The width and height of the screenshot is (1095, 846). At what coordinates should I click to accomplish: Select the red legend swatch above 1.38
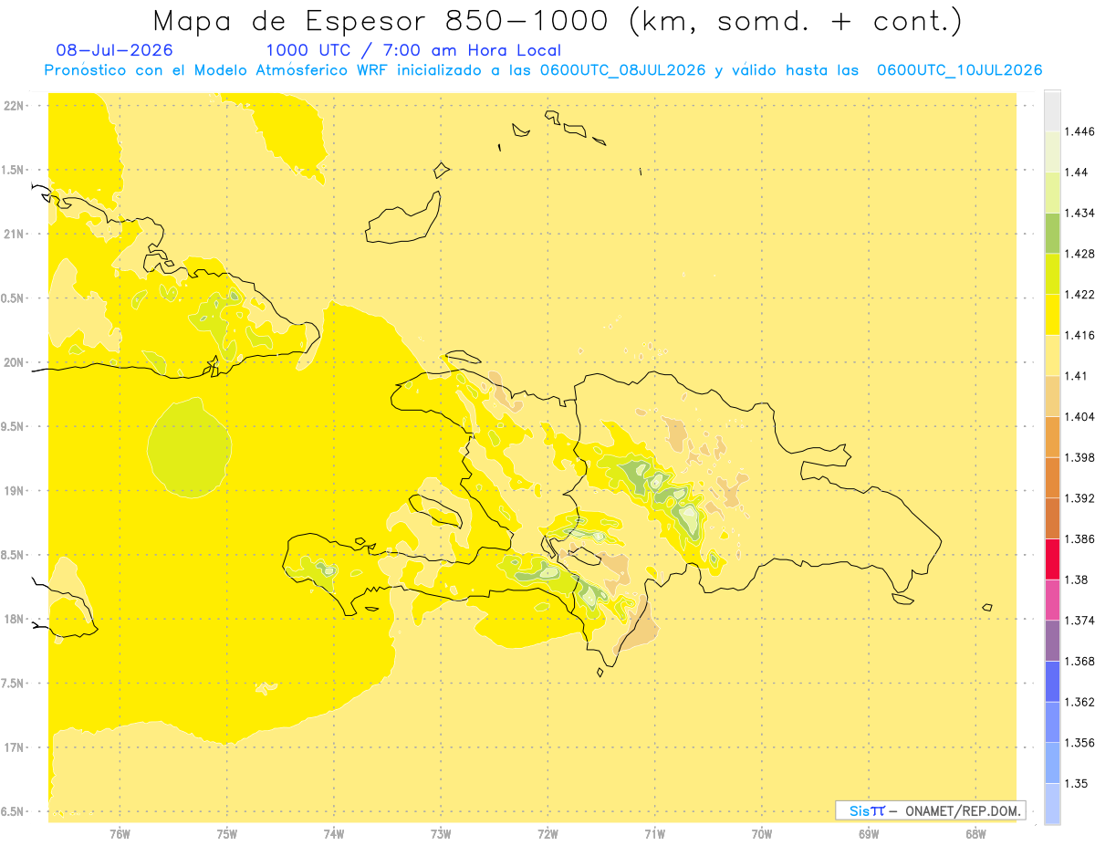[1052, 559]
